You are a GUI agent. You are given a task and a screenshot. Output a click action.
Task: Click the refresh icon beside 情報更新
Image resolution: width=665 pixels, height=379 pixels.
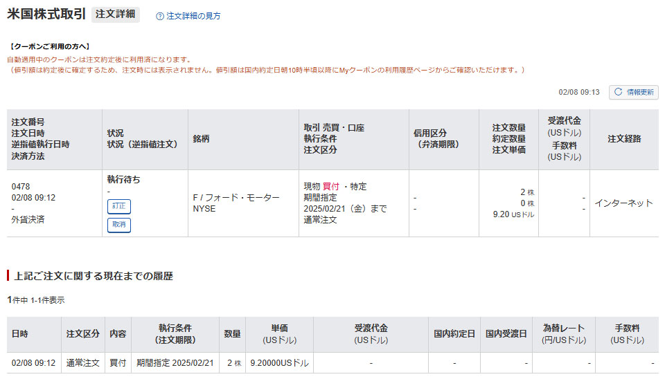pyautogui.click(x=618, y=92)
